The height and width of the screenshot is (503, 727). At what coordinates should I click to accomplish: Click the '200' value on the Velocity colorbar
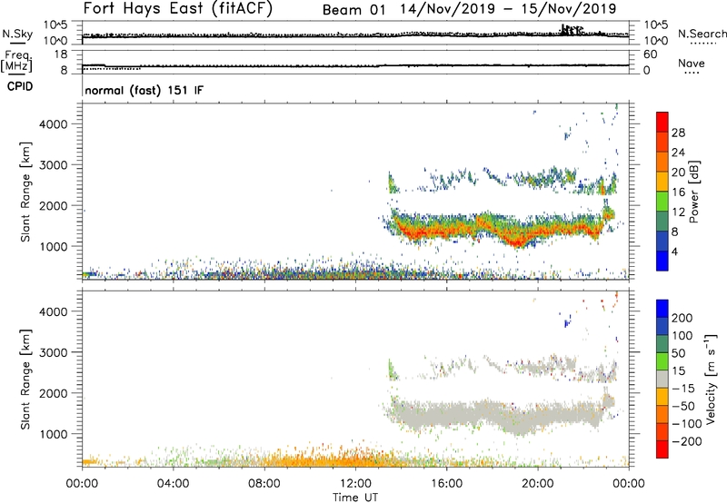point(682,318)
